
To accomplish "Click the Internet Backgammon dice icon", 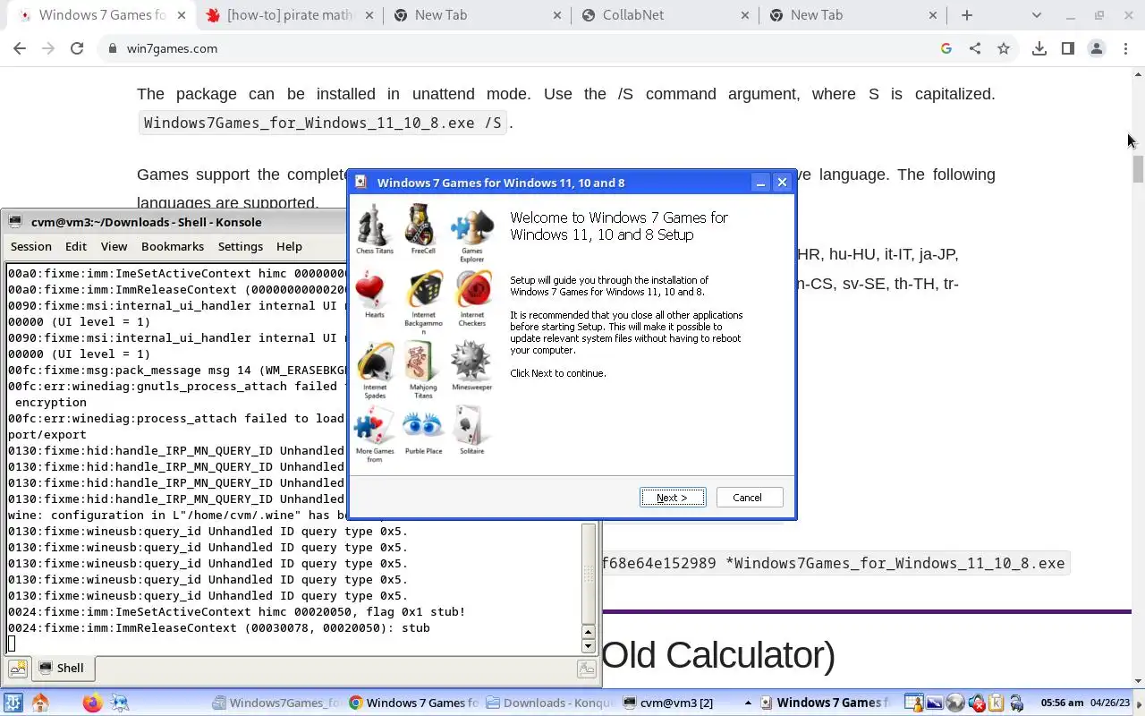I will point(423,290).
